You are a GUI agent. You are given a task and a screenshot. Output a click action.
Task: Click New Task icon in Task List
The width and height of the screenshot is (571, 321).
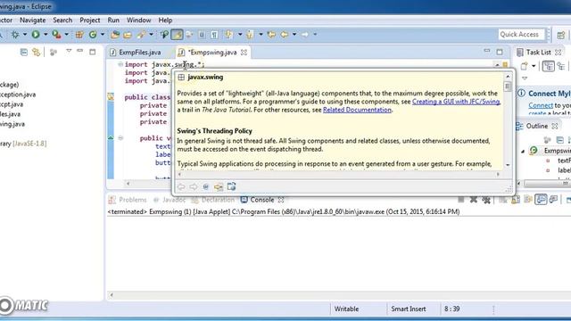point(524,66)
